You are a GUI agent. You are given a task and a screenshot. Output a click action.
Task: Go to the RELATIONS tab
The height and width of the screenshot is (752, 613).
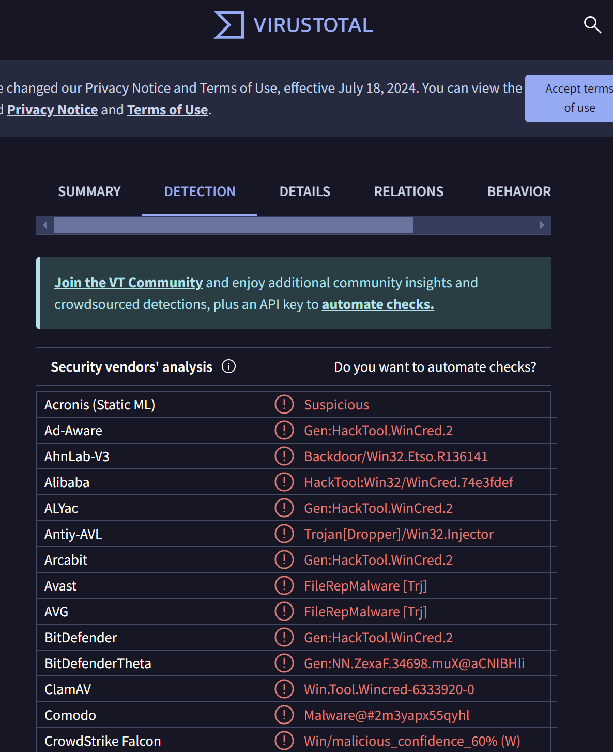click(409, 191)
